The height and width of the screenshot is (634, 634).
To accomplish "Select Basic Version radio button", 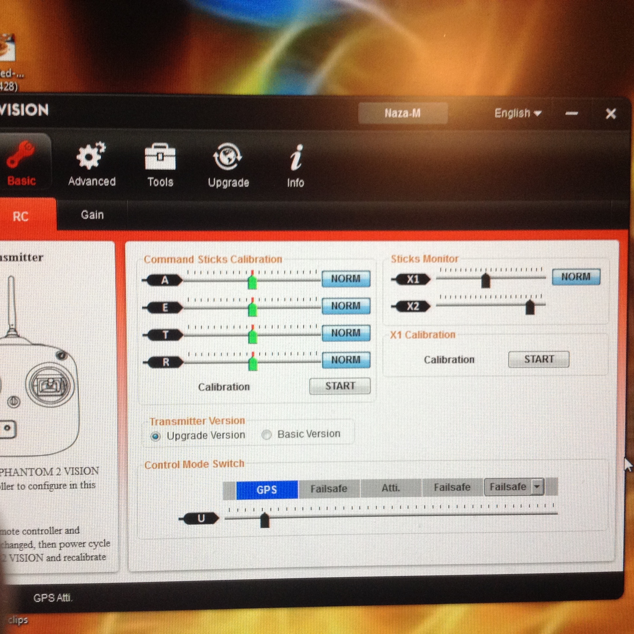I will click(267, 435).
